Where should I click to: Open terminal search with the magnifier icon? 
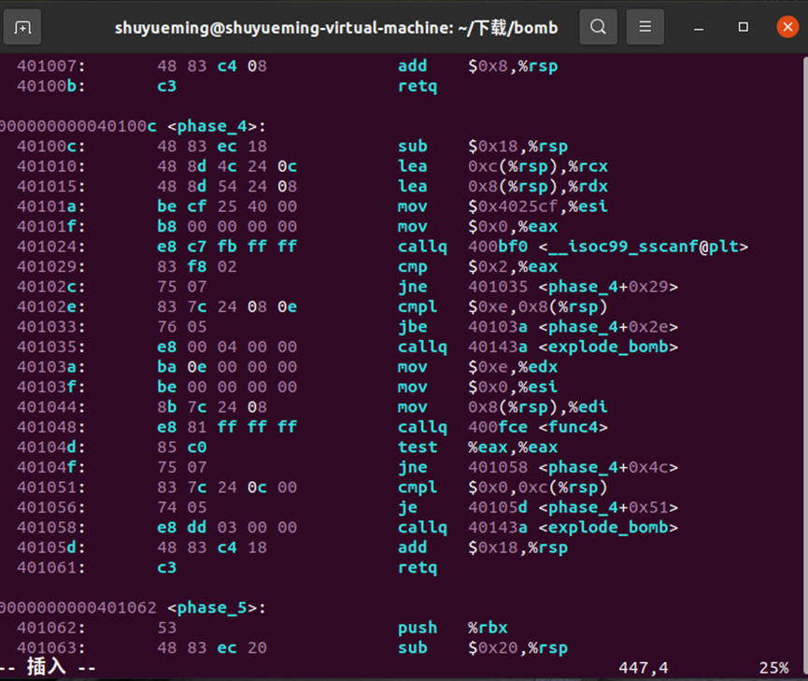(598, 27)
